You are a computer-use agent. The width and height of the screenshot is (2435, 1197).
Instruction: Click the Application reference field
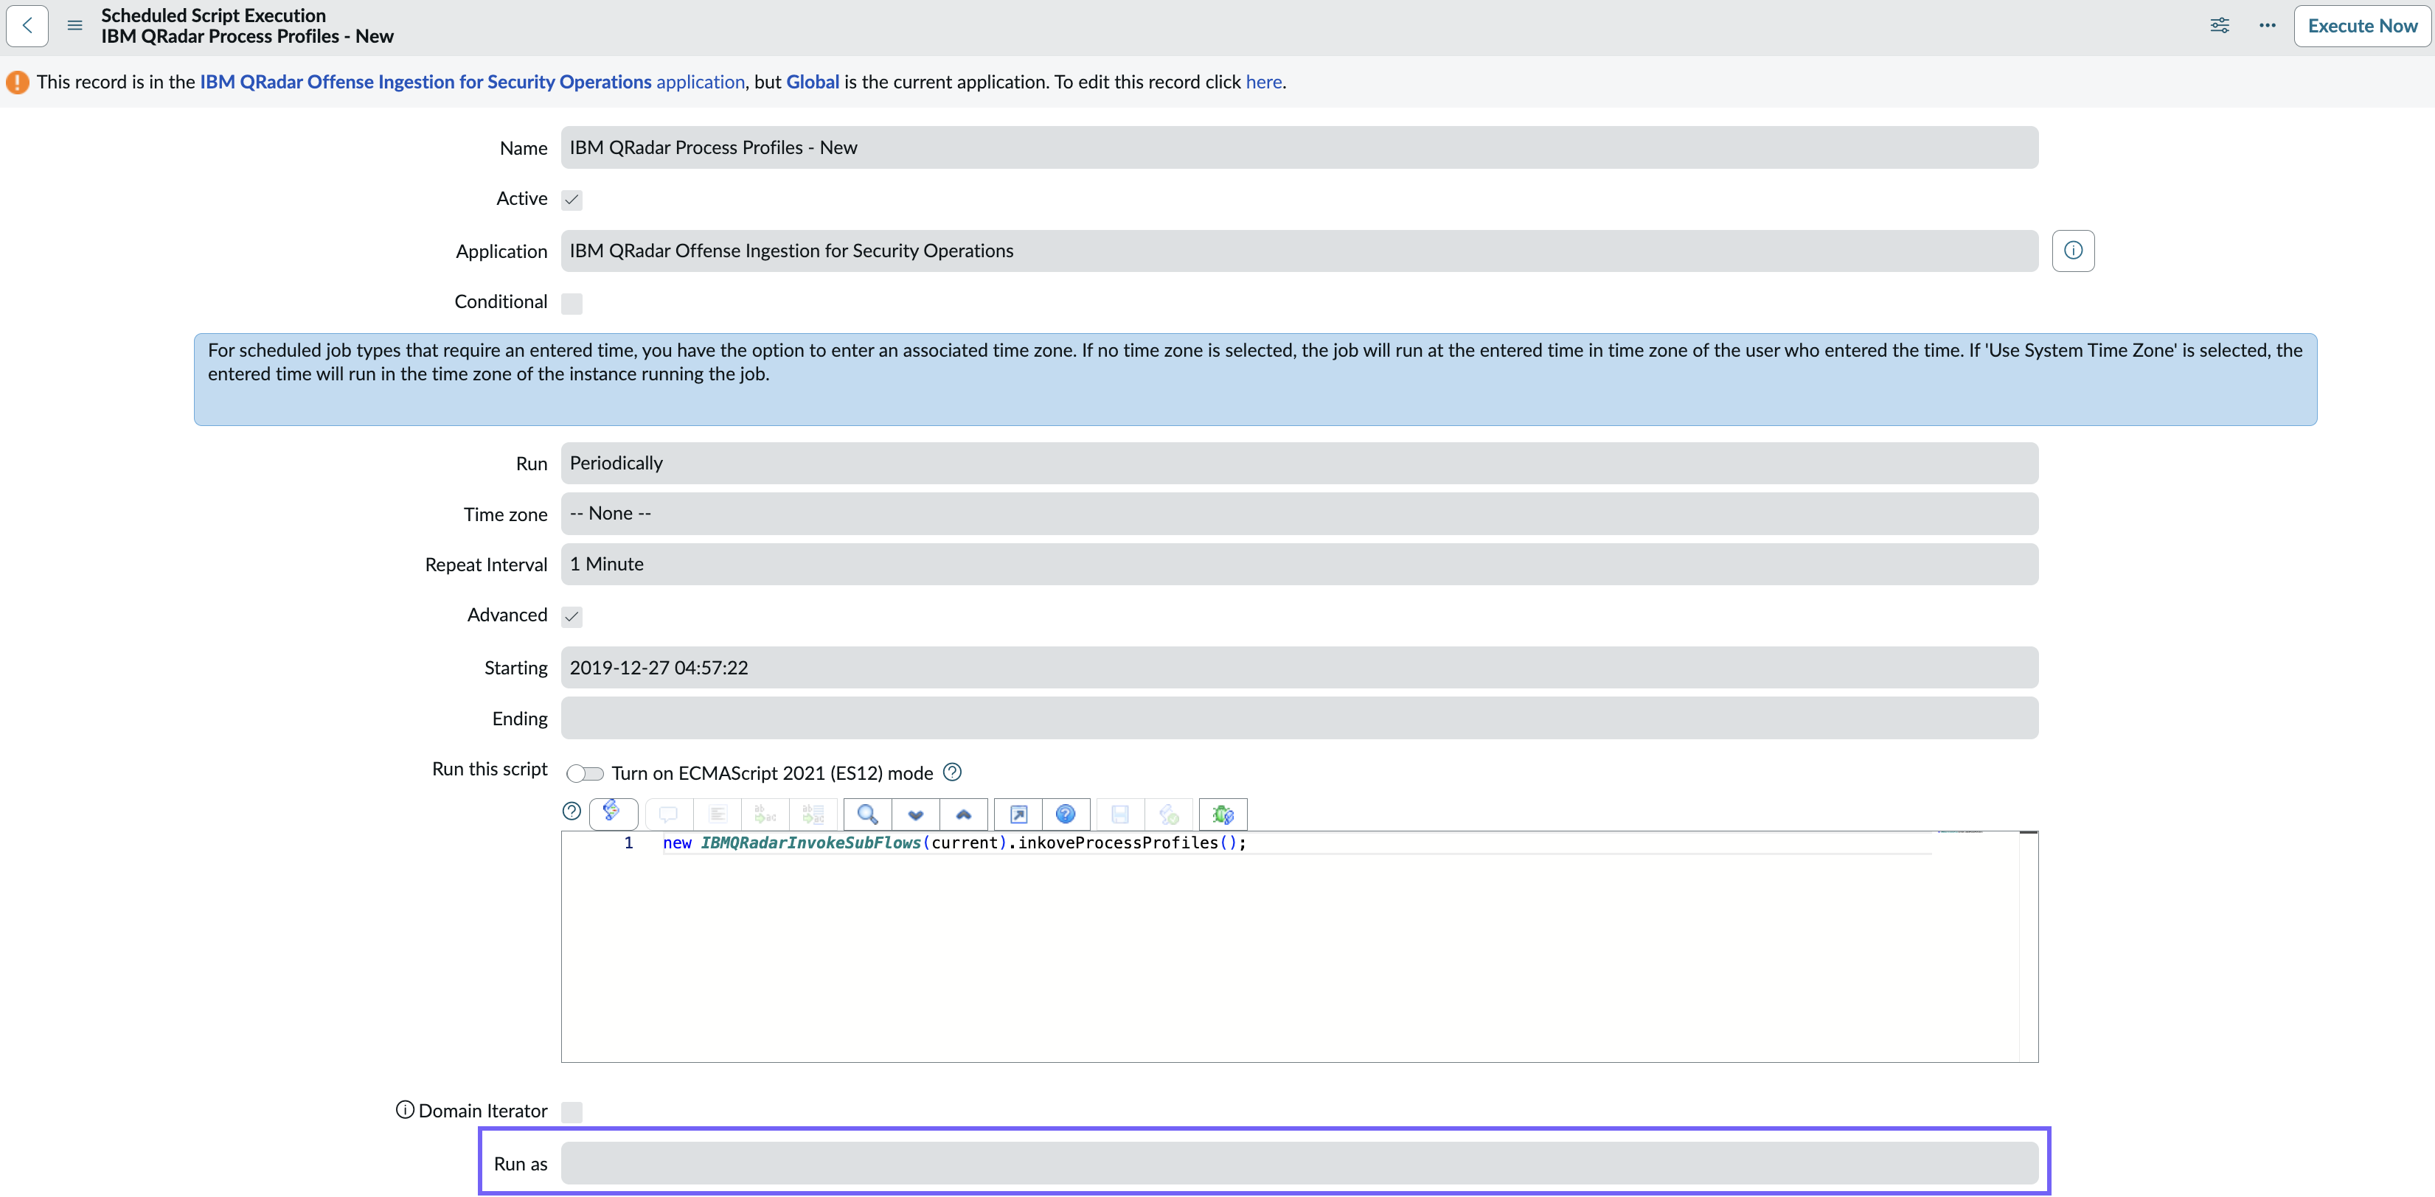coord(1299,251)
